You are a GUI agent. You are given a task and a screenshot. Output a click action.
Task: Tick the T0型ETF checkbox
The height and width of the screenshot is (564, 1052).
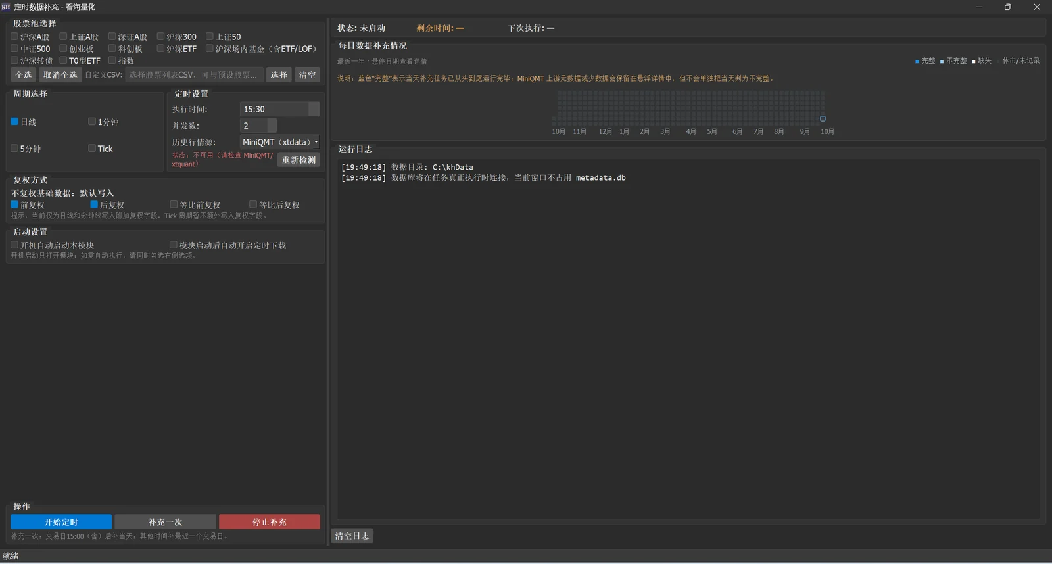coord(63,60)
